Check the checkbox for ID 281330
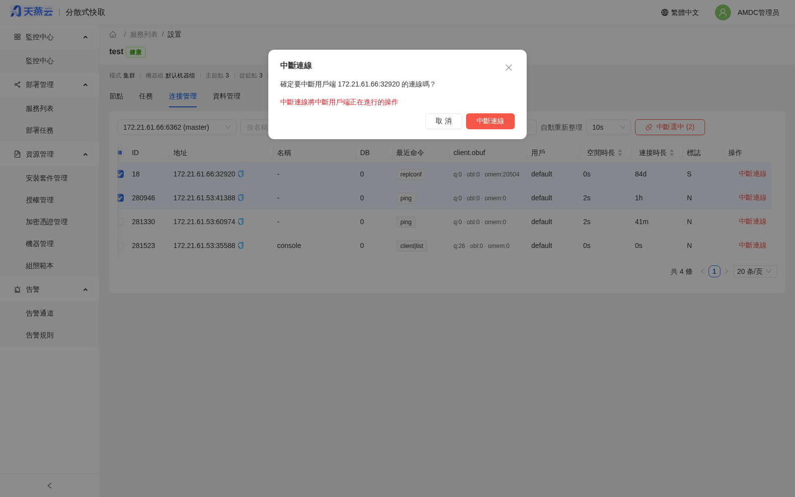 (120, 222)
